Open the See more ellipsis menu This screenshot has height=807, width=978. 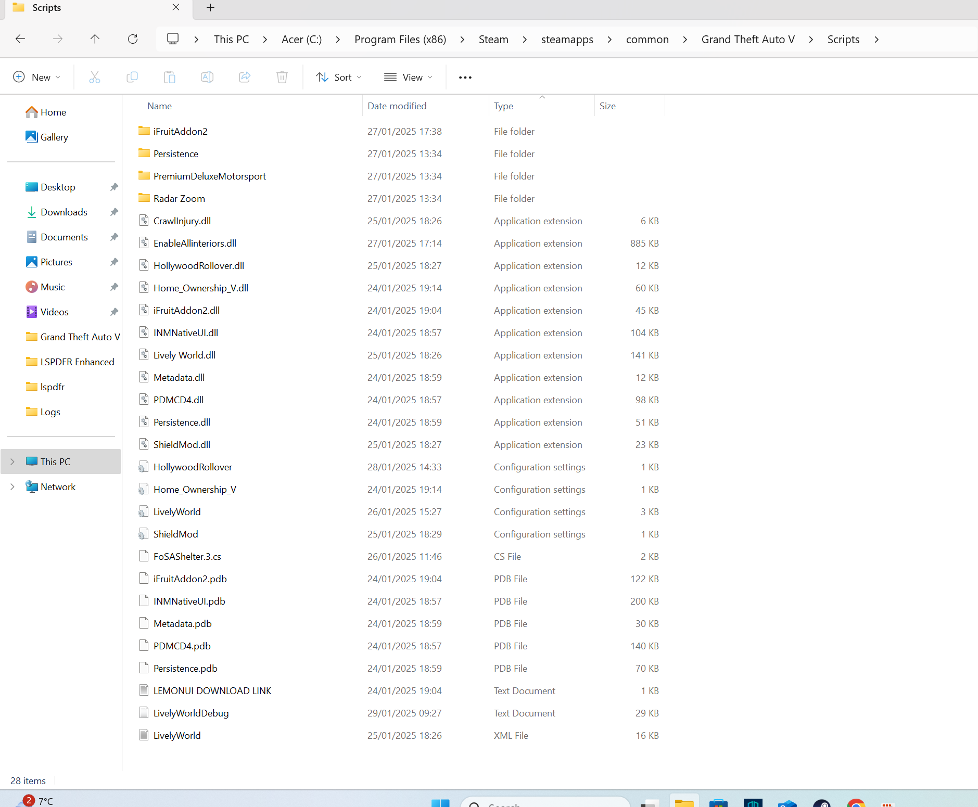pyautogui.click(x=465, y=78)
